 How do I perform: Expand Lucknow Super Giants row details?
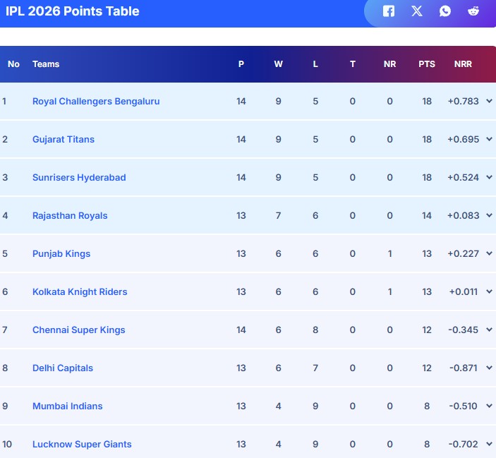489,444
